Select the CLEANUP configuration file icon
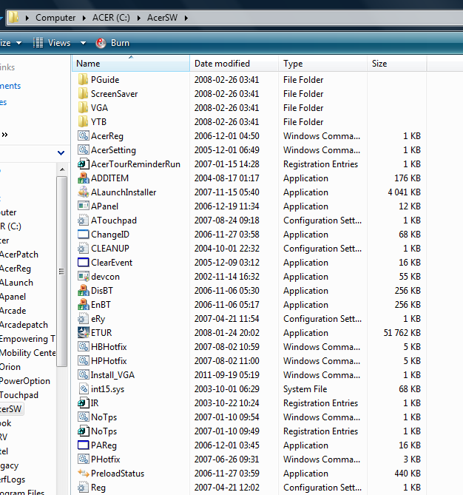The height and width of the screenshot is (495, 463). (84, 248)
